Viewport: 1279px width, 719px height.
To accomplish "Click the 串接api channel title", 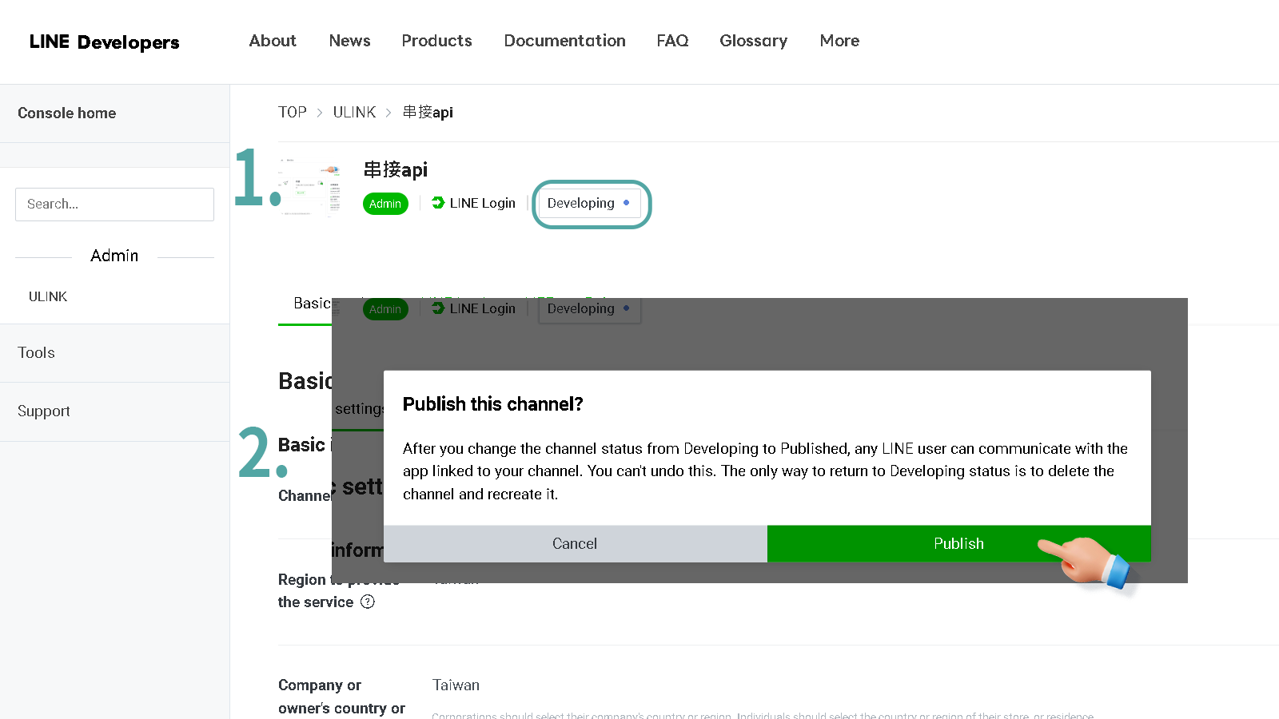I will 396,169.
